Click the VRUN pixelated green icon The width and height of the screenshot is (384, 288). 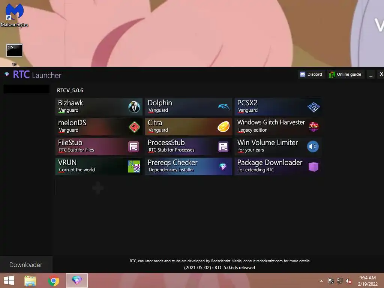coord(134,166)
